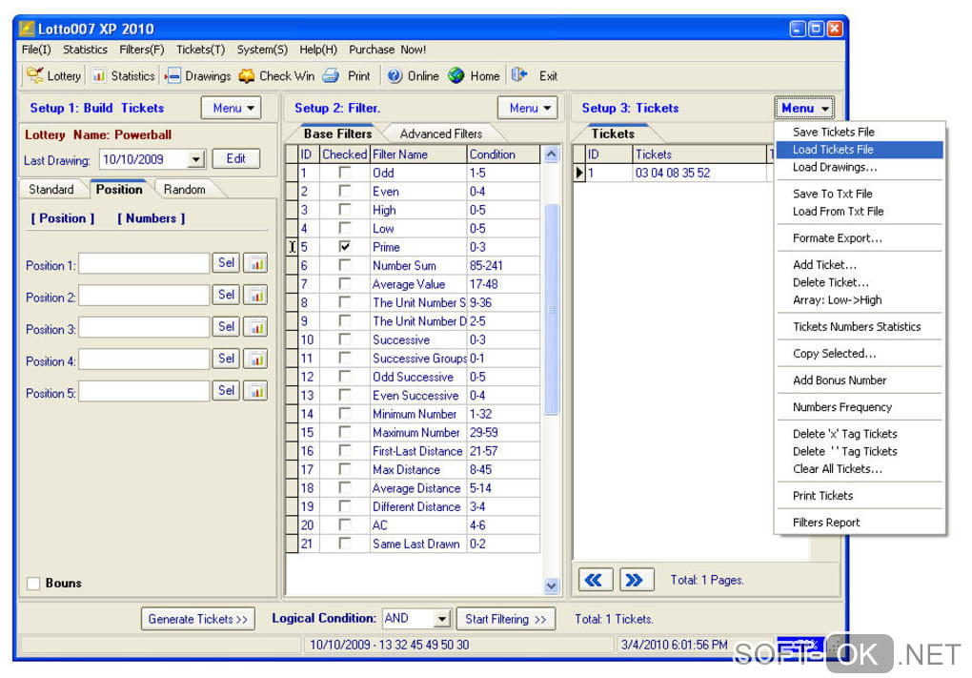Go to previous tickets page
This screenshot has height=678, width=972.
point(595,580)
